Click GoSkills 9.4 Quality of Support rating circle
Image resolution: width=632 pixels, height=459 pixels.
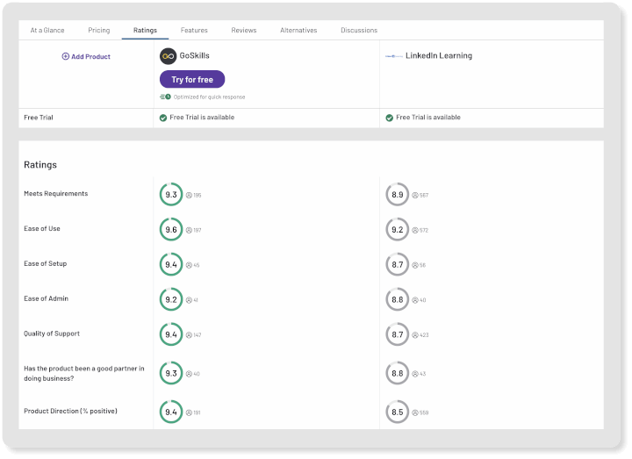[171, 334]
